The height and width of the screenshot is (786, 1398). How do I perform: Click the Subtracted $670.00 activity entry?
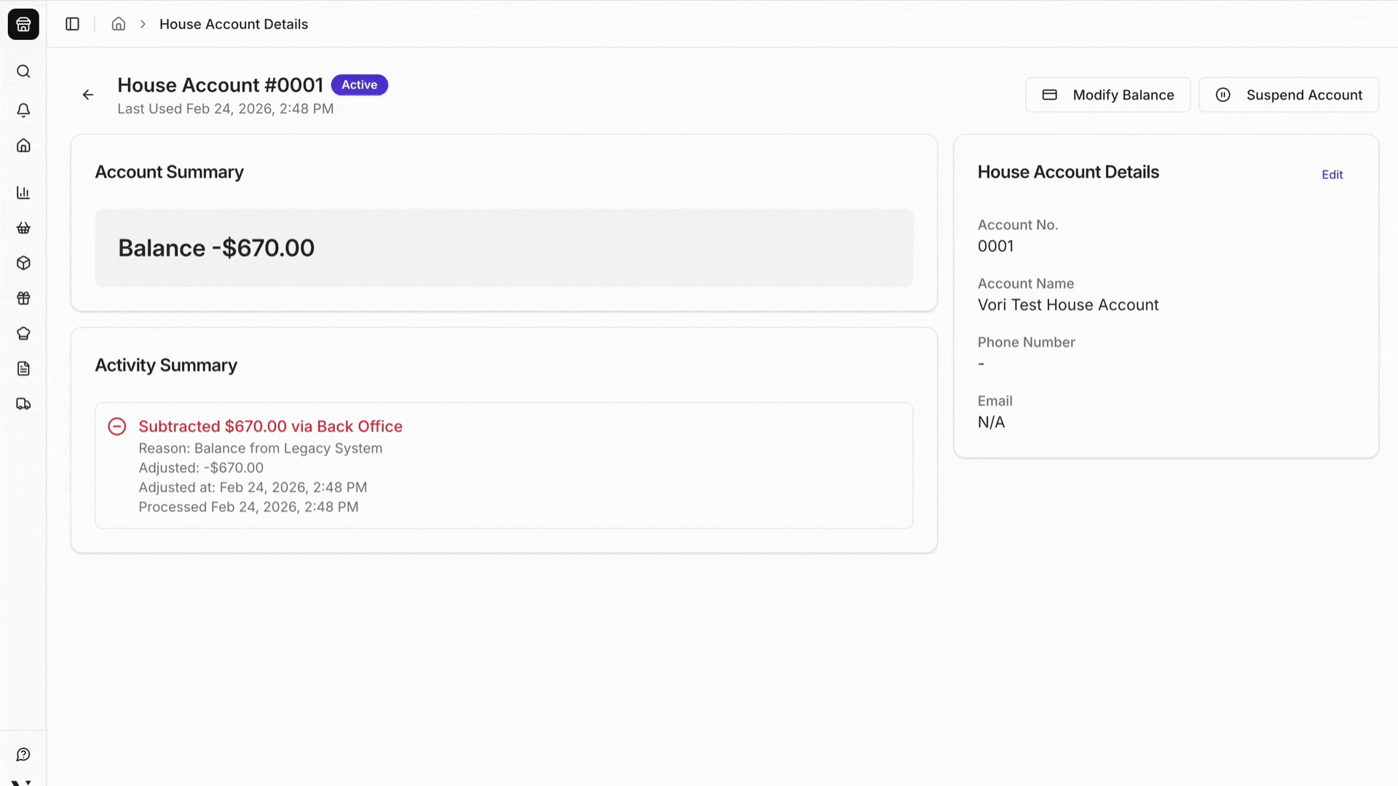point(270,426)
